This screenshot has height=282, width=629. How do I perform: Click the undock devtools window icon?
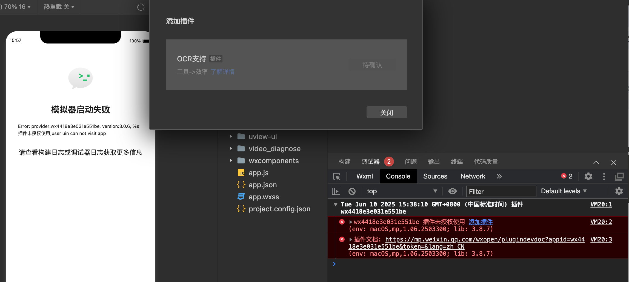point(619,176)
